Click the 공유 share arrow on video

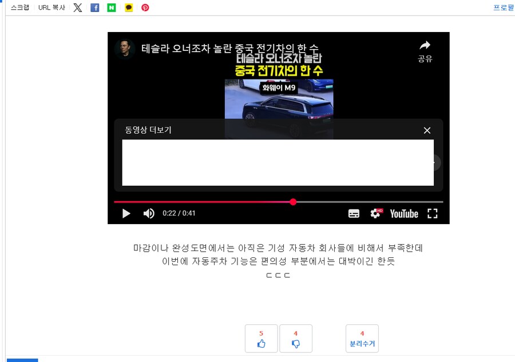point(425,51)
